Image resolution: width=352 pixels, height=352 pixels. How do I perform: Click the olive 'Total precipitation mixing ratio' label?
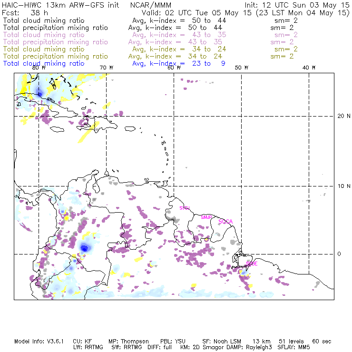(x=56, y=56)
